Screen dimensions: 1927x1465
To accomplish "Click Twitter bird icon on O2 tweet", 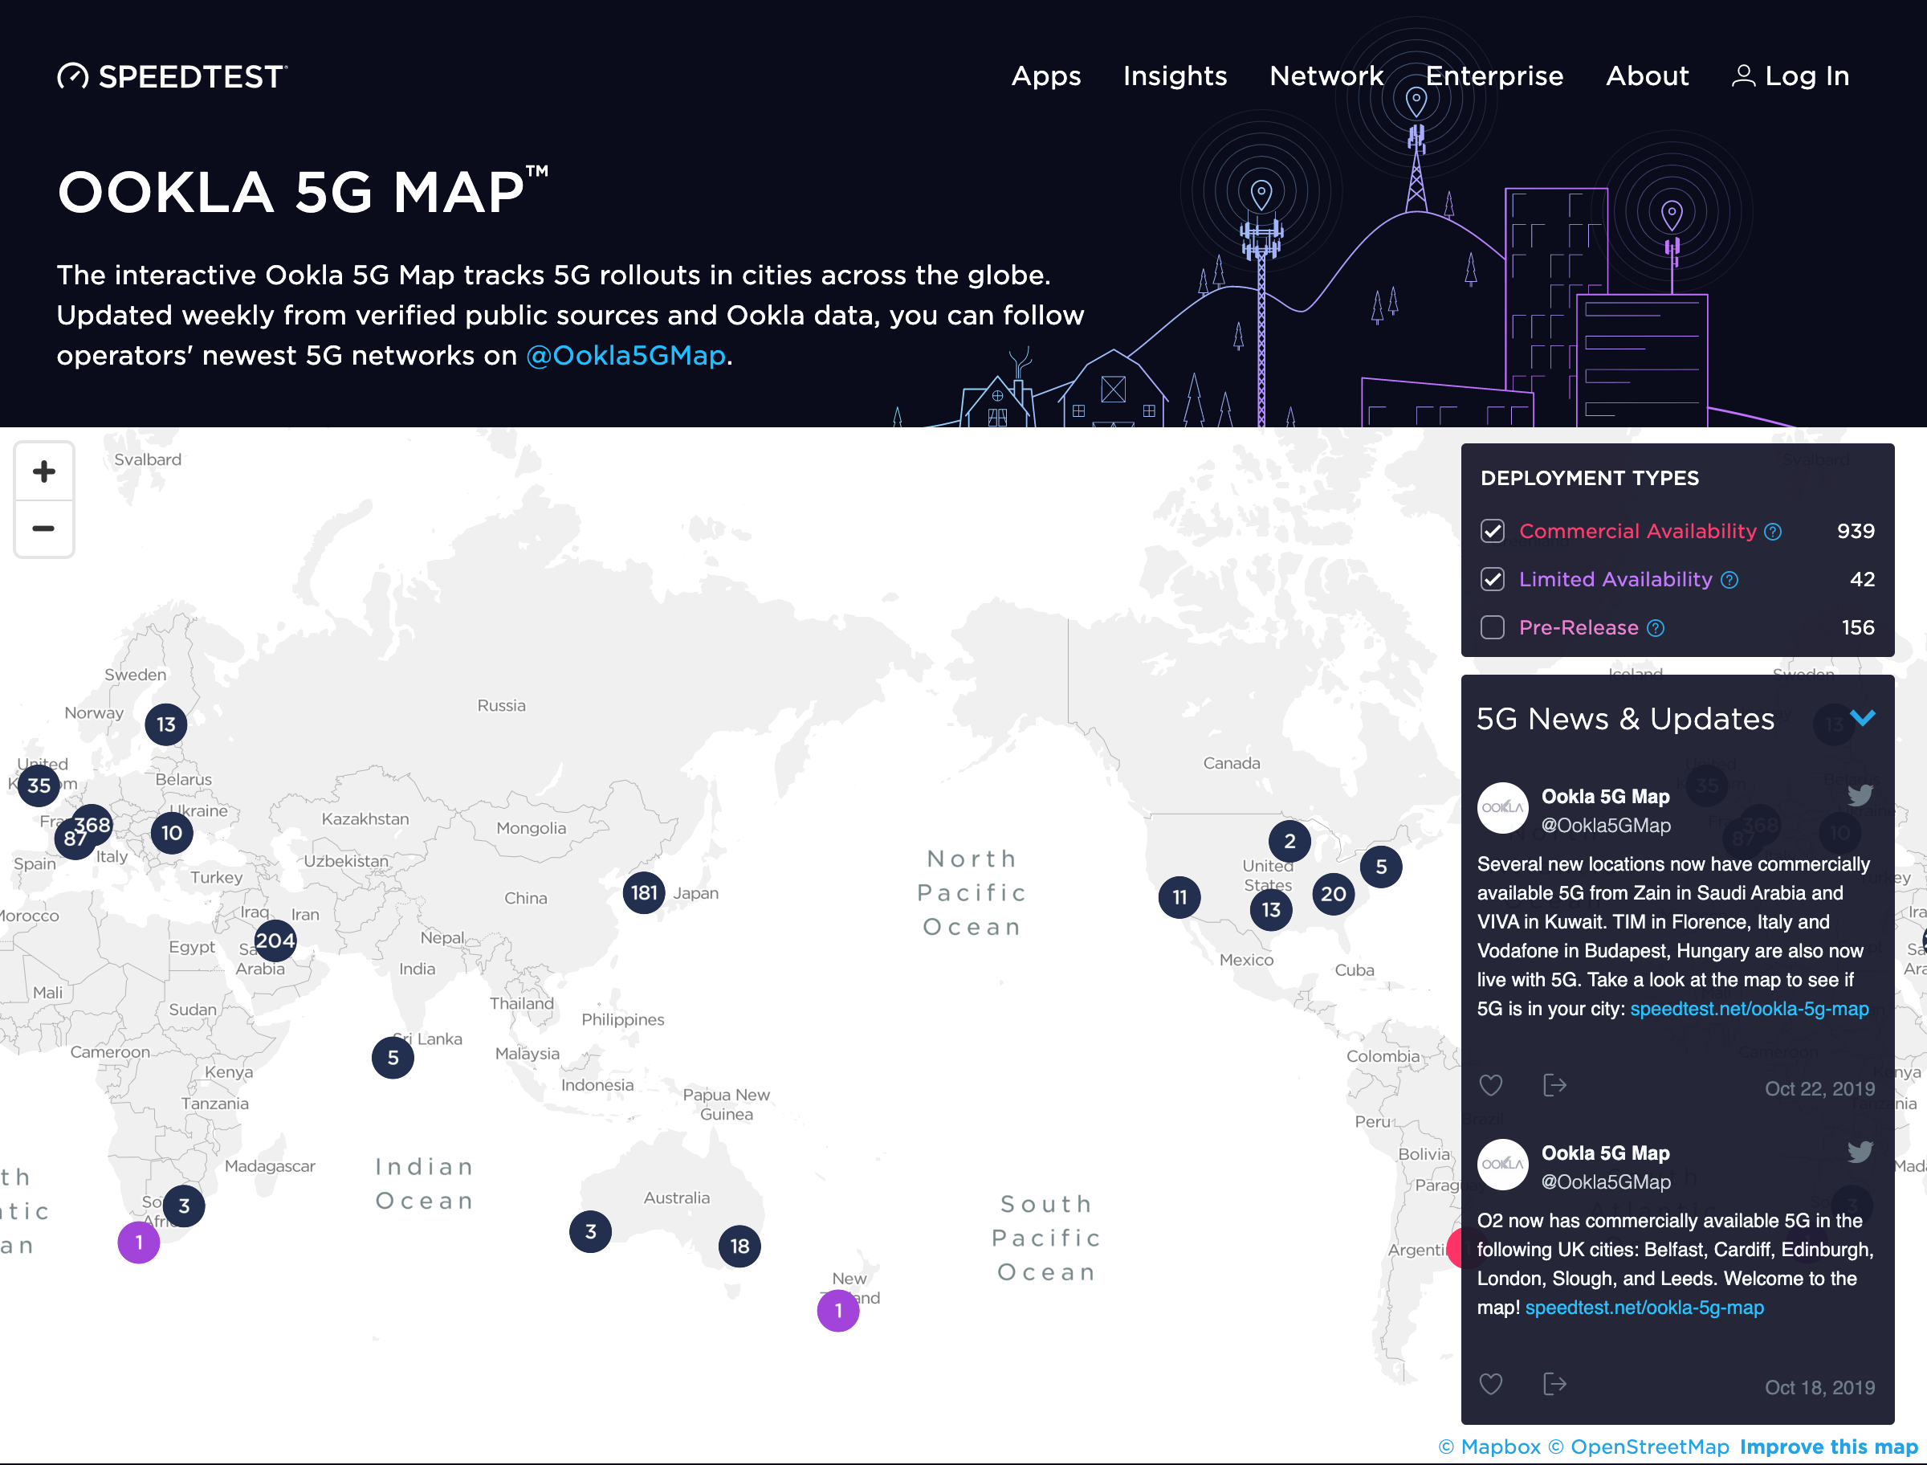I will [x=1860, y=1152].
